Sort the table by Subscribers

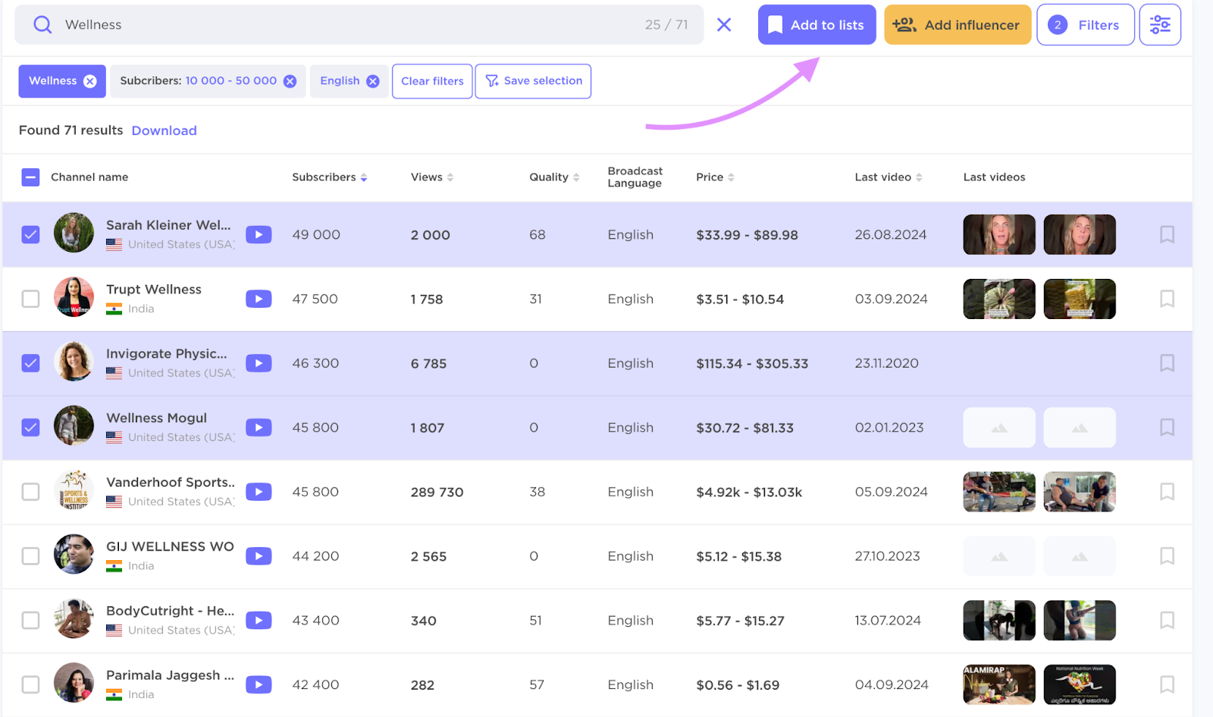pyautogui.click(x=364, y=177)
